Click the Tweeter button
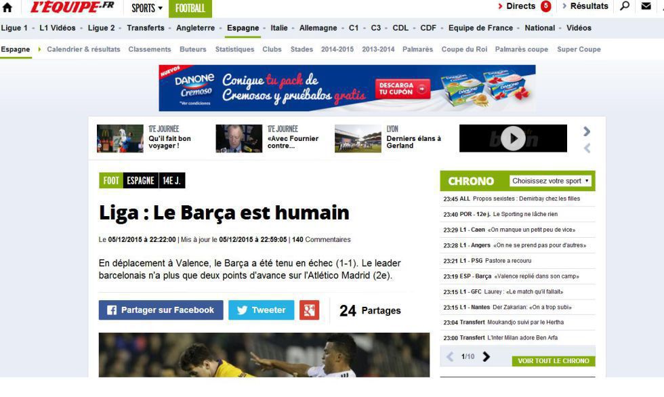The width and height of the screenshot is (664, 397). pyautogui.click(x=262, y=310)
